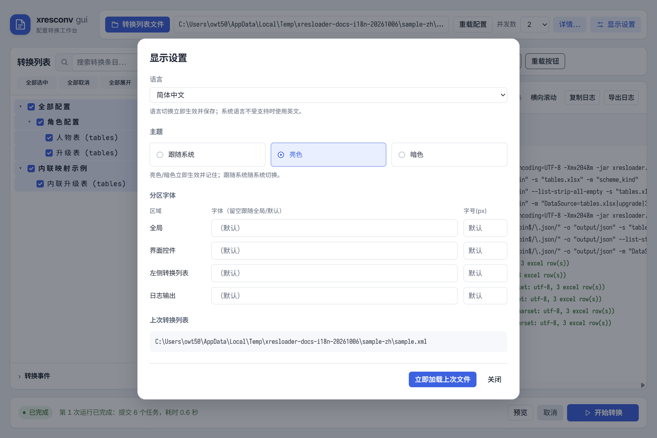
Task: Focus the 左侧转换列表 font name field
Action: coord(334,273)
